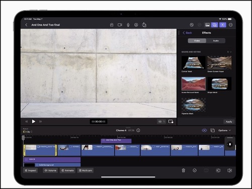
Task: Tap the import media icon in top toolbar
Action: click(112, 25)
